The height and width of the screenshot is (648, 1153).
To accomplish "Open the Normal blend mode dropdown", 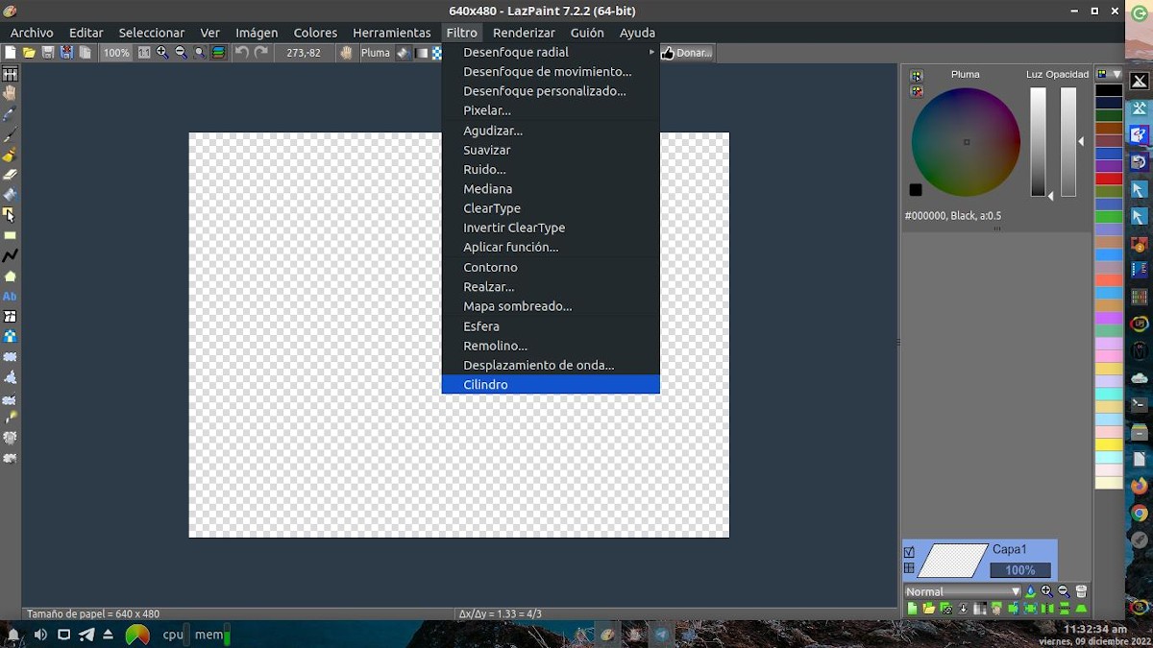I will pyautogui.click(x=964, y=591).
